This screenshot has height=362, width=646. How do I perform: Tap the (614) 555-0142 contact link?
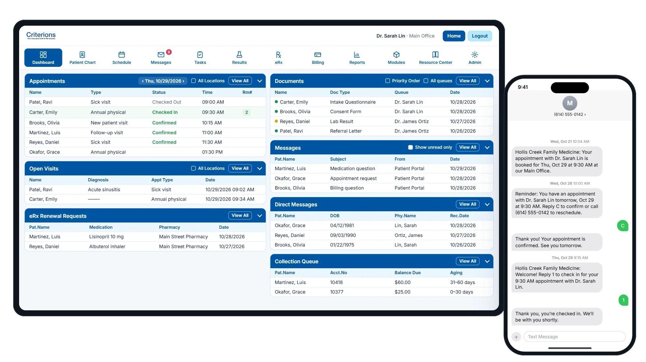click(570, 115)
